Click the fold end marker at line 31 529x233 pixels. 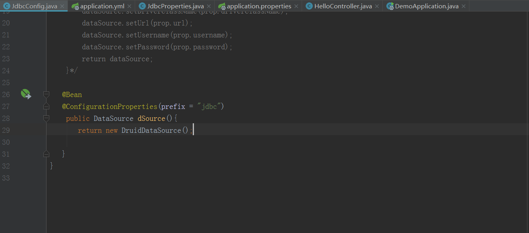point(46,154)
